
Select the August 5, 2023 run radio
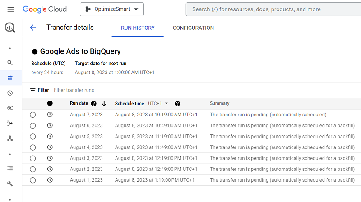coord(32,137)
